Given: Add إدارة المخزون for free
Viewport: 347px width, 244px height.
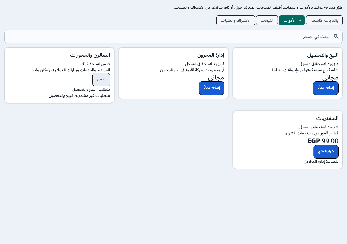Looking at the screenshot, I should [x=211, y=88].
